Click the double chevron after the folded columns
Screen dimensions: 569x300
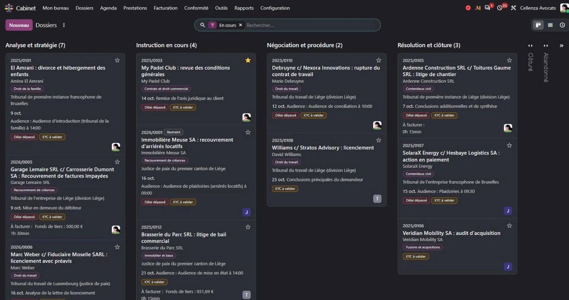[x=561, y=46]
